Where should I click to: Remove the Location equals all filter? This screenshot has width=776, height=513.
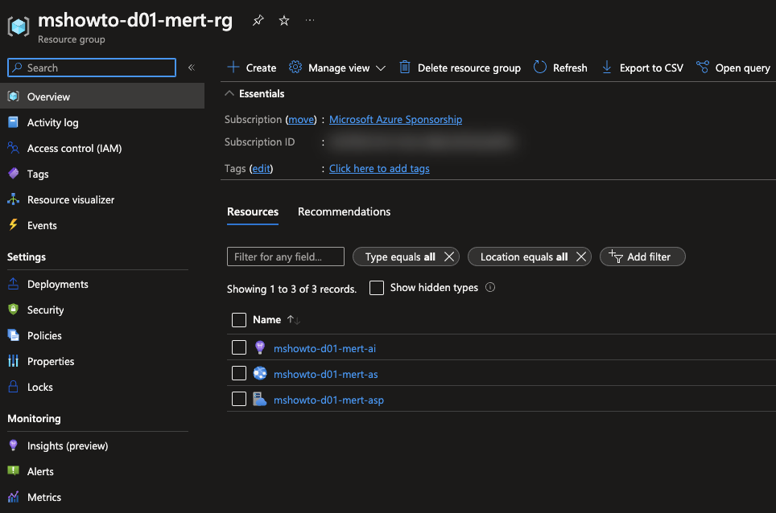pyautogui.click(x=581, y=257)
